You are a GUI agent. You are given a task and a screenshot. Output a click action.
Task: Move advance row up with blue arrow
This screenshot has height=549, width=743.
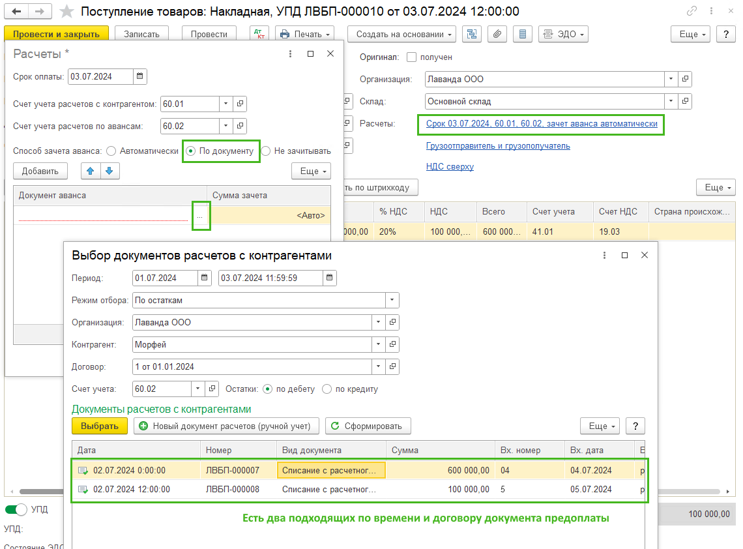point(91,171)
